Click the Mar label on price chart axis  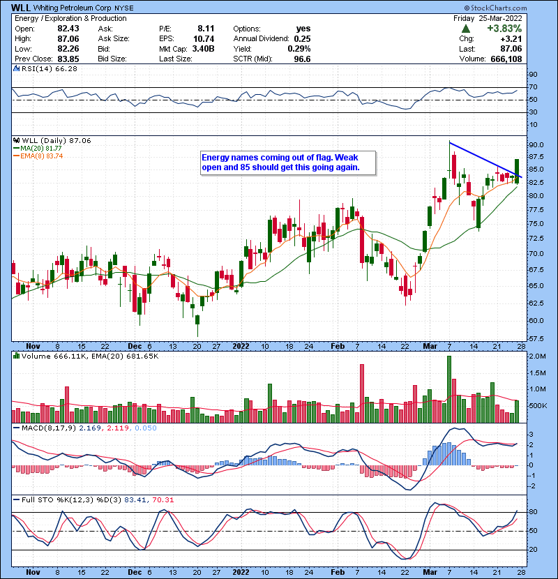click(430, 347)
